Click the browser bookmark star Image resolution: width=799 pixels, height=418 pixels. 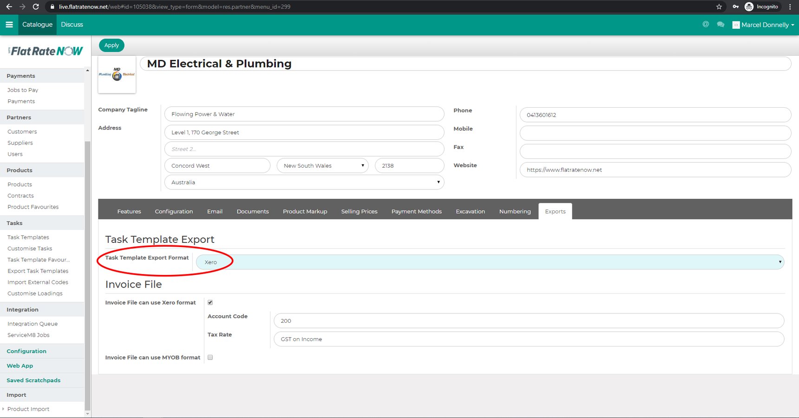[719, 7]
